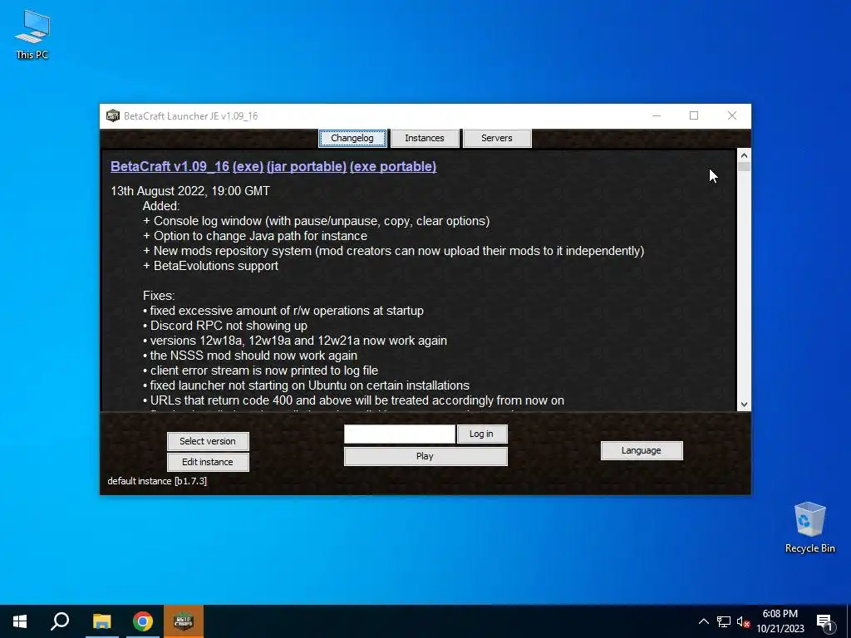
Task: Click the "Added:" heading text
Action: (161, 206)
